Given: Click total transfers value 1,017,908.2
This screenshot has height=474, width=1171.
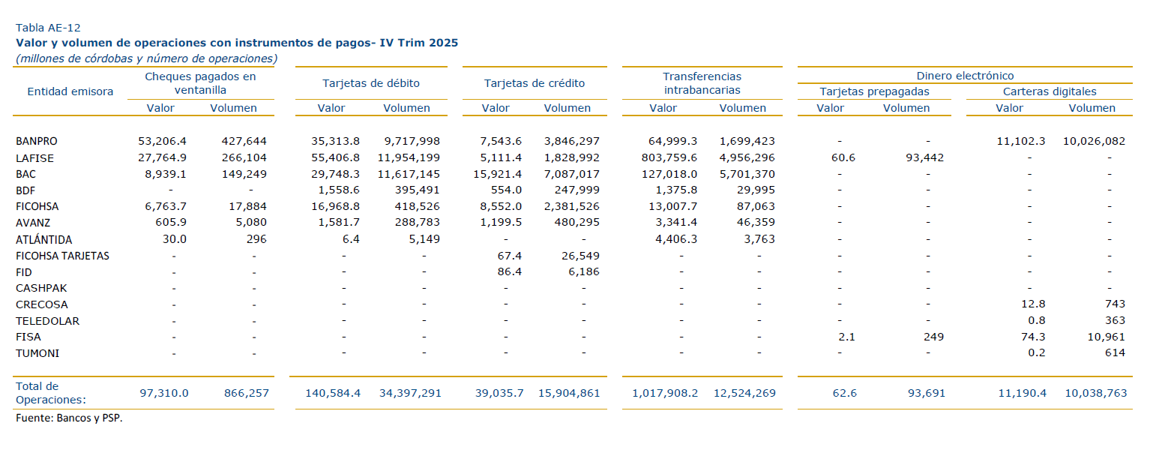Looking at the screenshot, I should [665, 393].
